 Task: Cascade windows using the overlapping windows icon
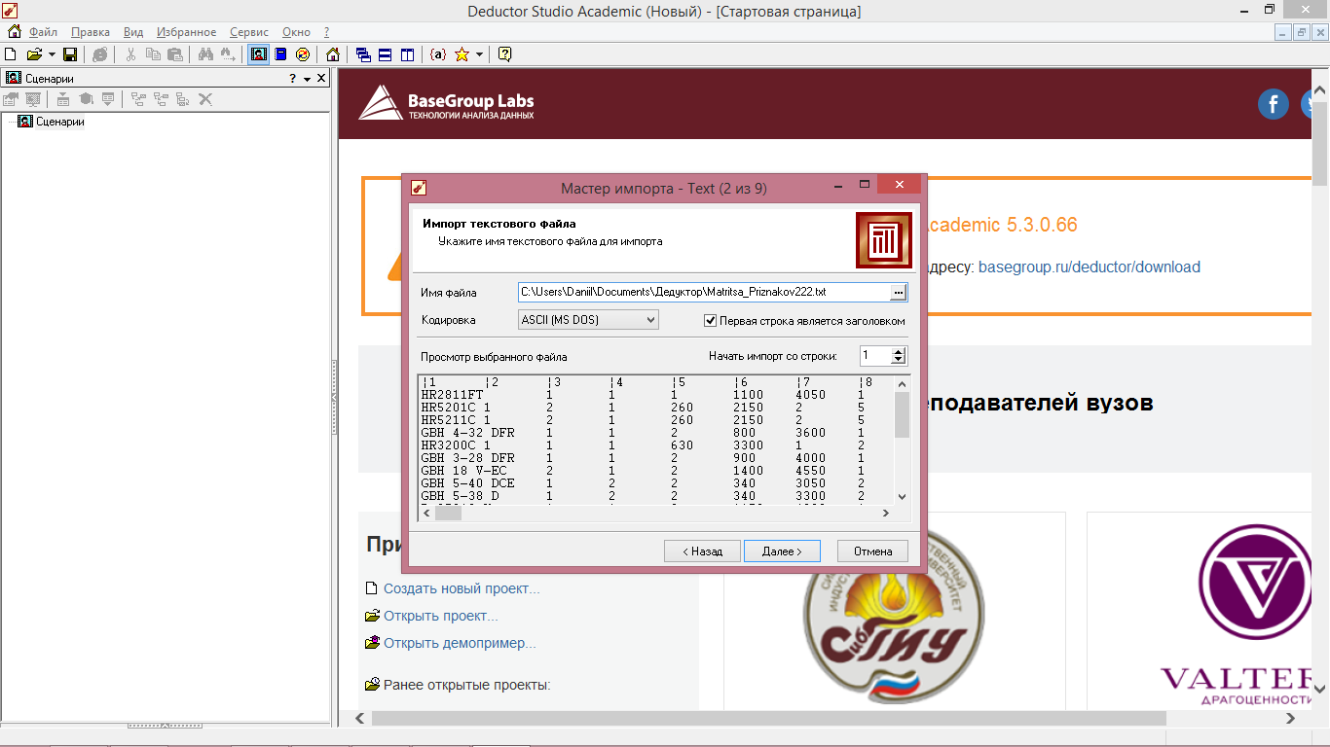(363, 54)
